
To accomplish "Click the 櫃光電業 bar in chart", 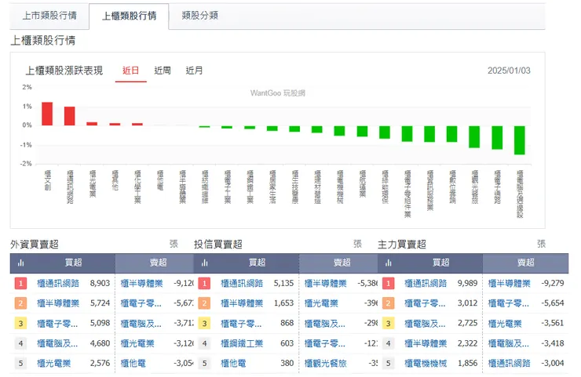I will 92,124.
